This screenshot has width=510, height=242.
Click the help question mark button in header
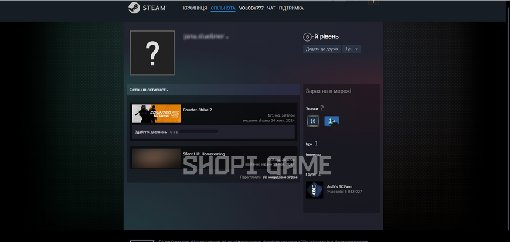pos(373,2)
